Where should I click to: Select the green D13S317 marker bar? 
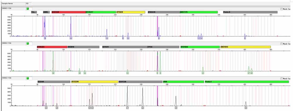[101, 12]
